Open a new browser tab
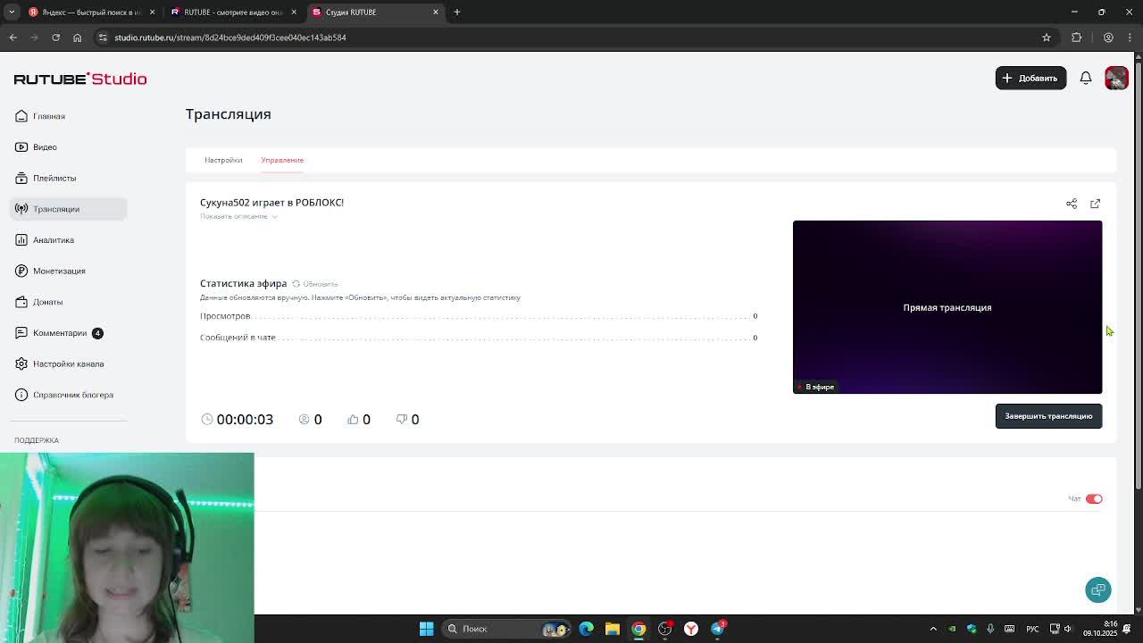 (457, 12)
